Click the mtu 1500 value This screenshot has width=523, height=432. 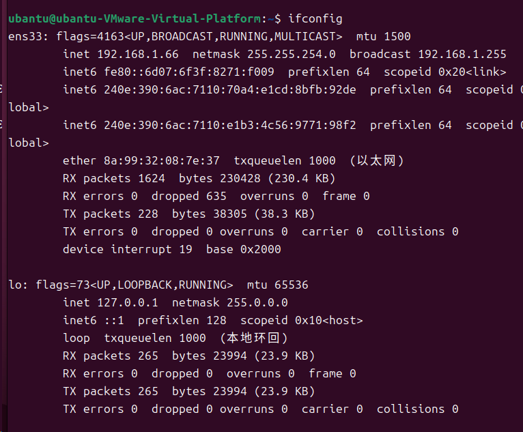pos(383,36)
